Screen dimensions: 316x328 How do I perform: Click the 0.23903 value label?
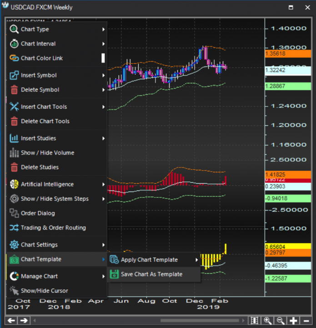pos(288,186)
